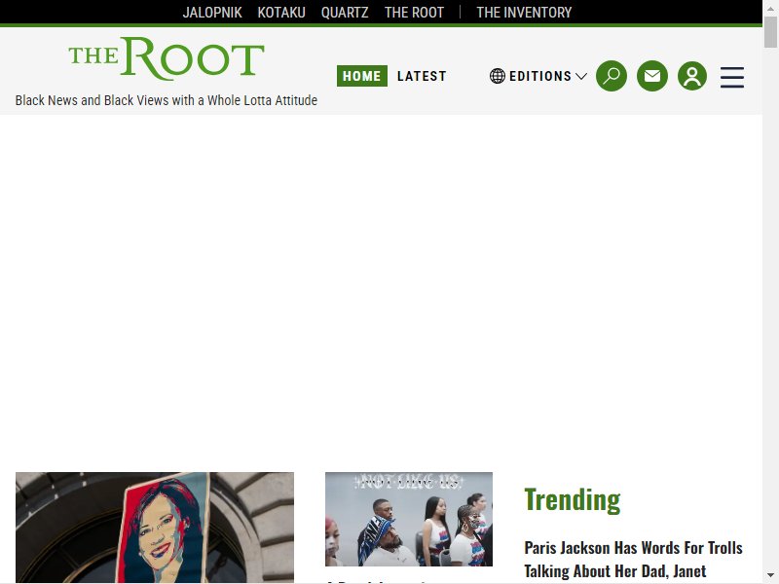Go to Kotaku in top bar
Viewport: 779px width, 584px height.
[x=281, y=13]
